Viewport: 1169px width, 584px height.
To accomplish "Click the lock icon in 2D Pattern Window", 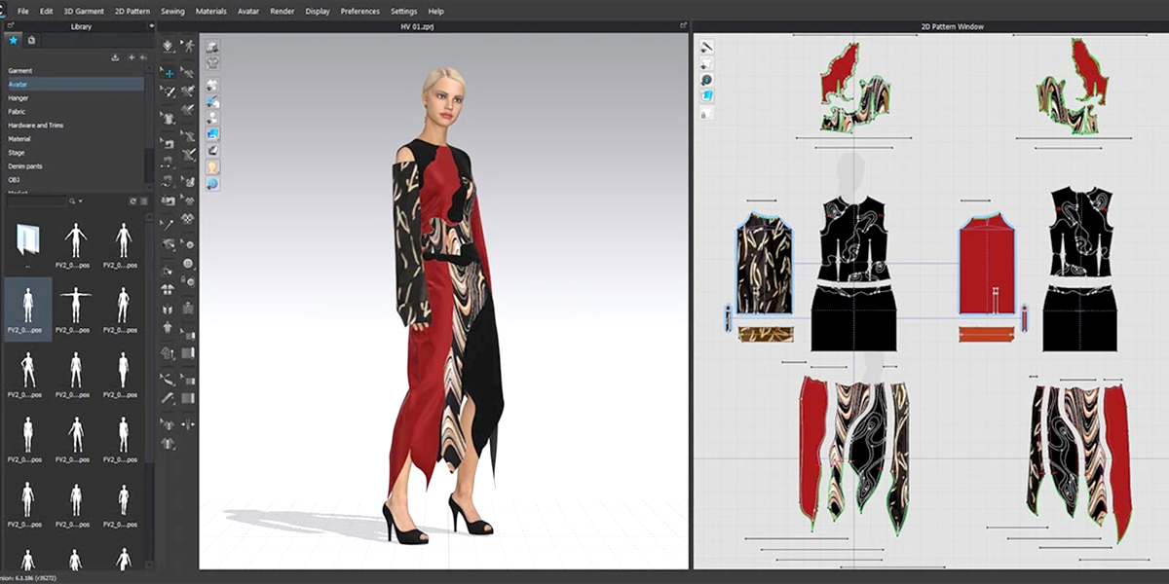I will tap(704, 114).
